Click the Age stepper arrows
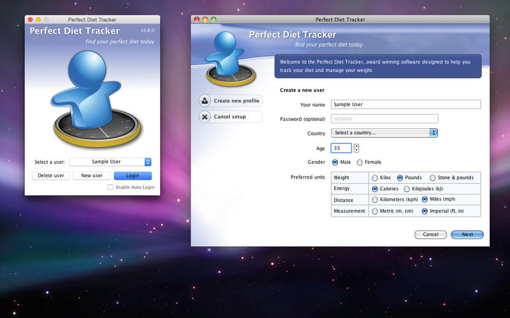 [x=356, y=148]
